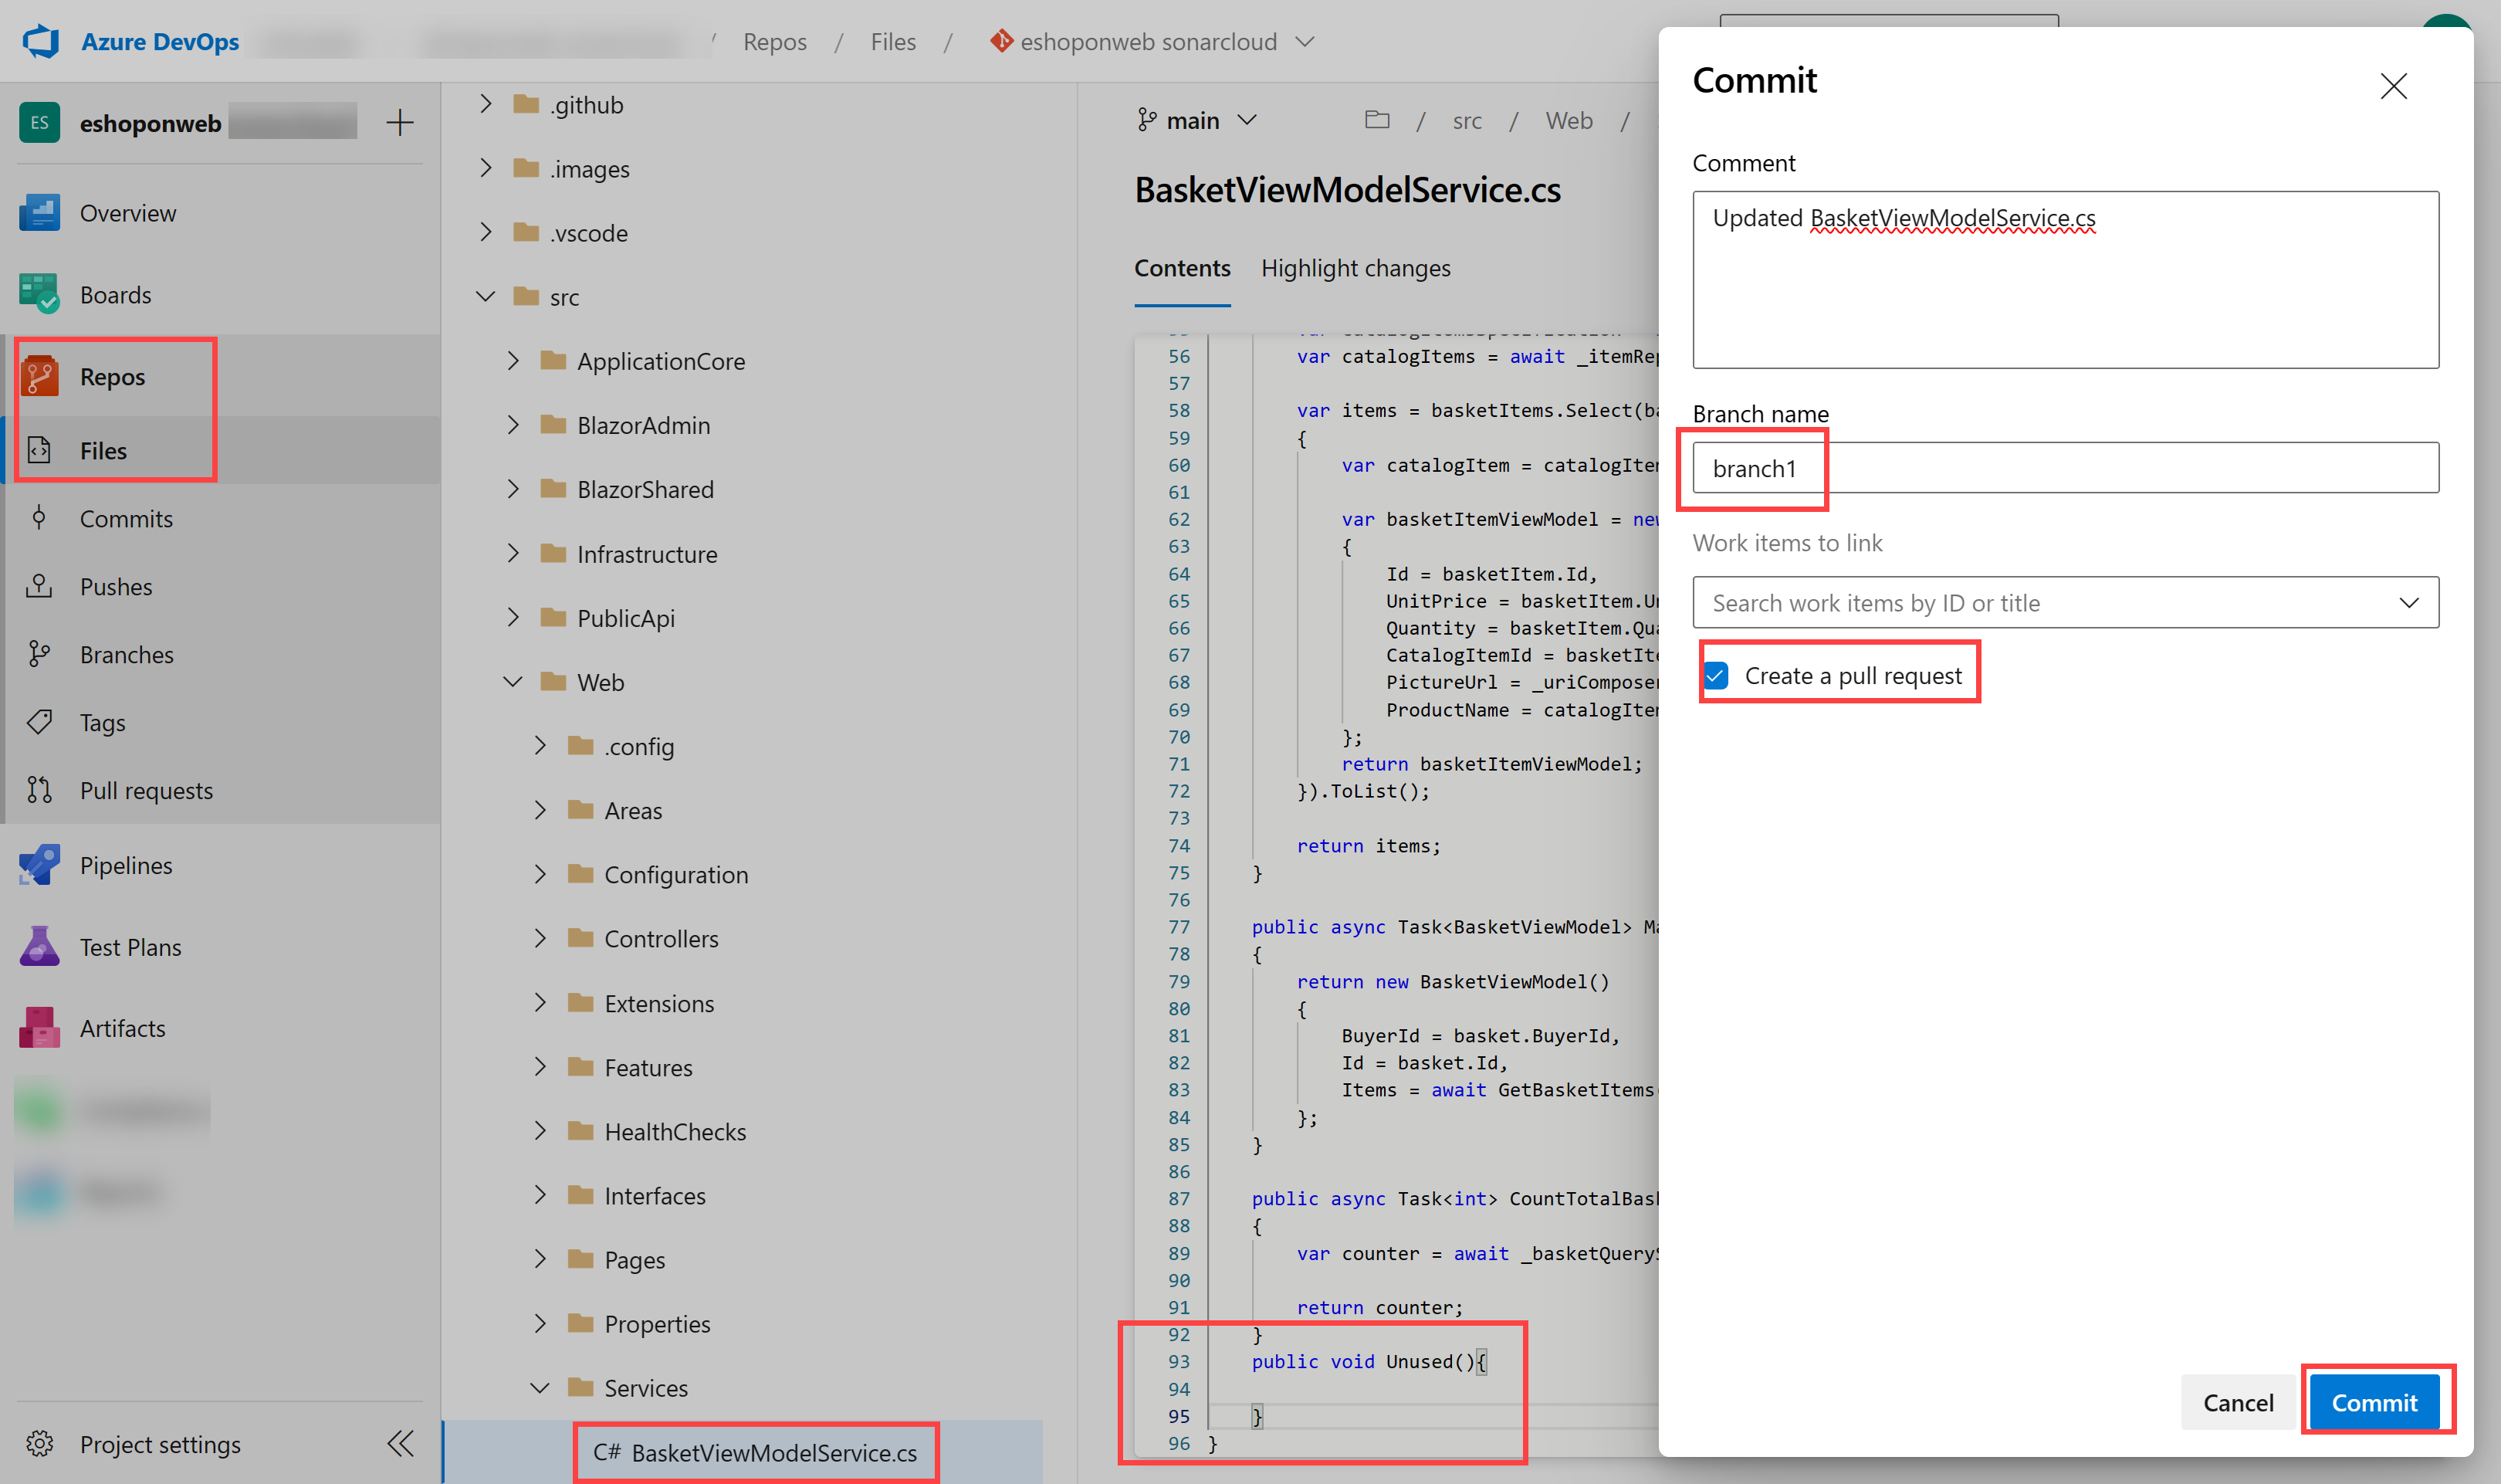Screen dimensions: 2501x1484
Task: Select the Extensions folder
Action: coord(658,1003)
